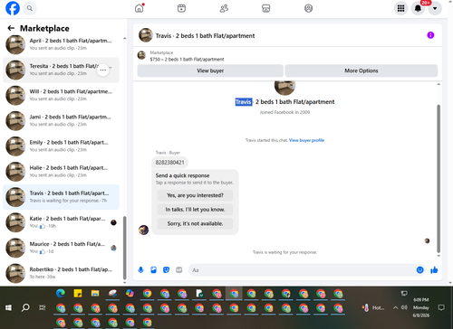This screenshot has height=329, width=453.
Task: Click Travis profile picture in chat header
Action: tap(146, 35)
